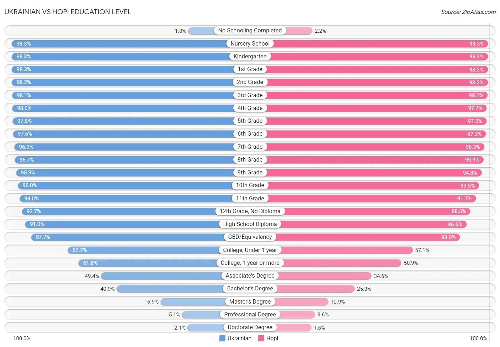Viewport: 500px width, 347px height.
Task: Click the Ukrainian Professional Degree 5.1% bar
Action: [x=216, y=315]
